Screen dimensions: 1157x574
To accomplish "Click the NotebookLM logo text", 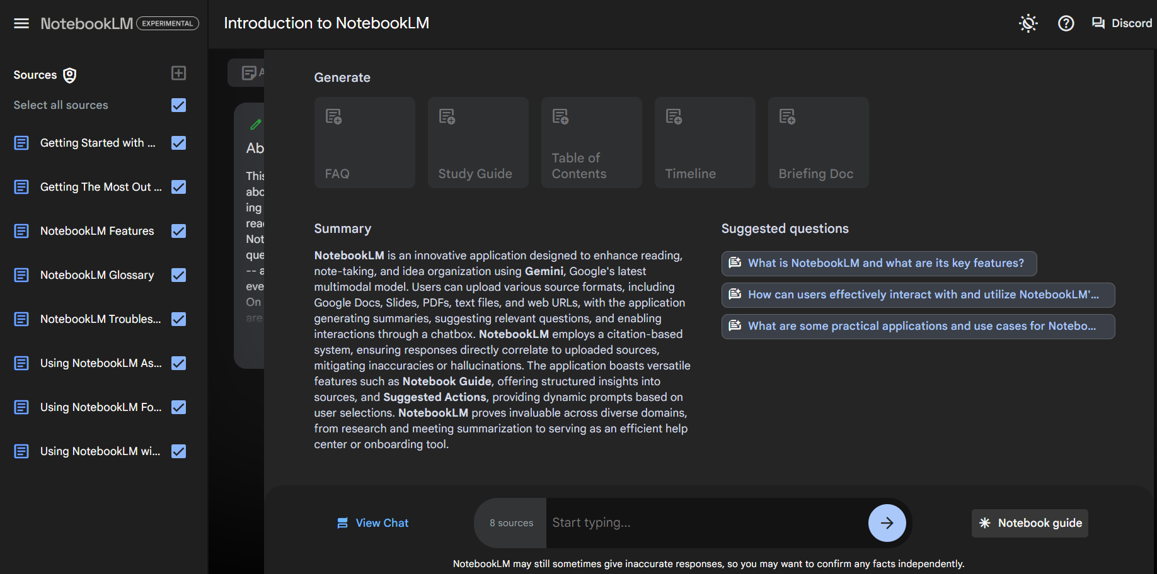I will [87, 23].
